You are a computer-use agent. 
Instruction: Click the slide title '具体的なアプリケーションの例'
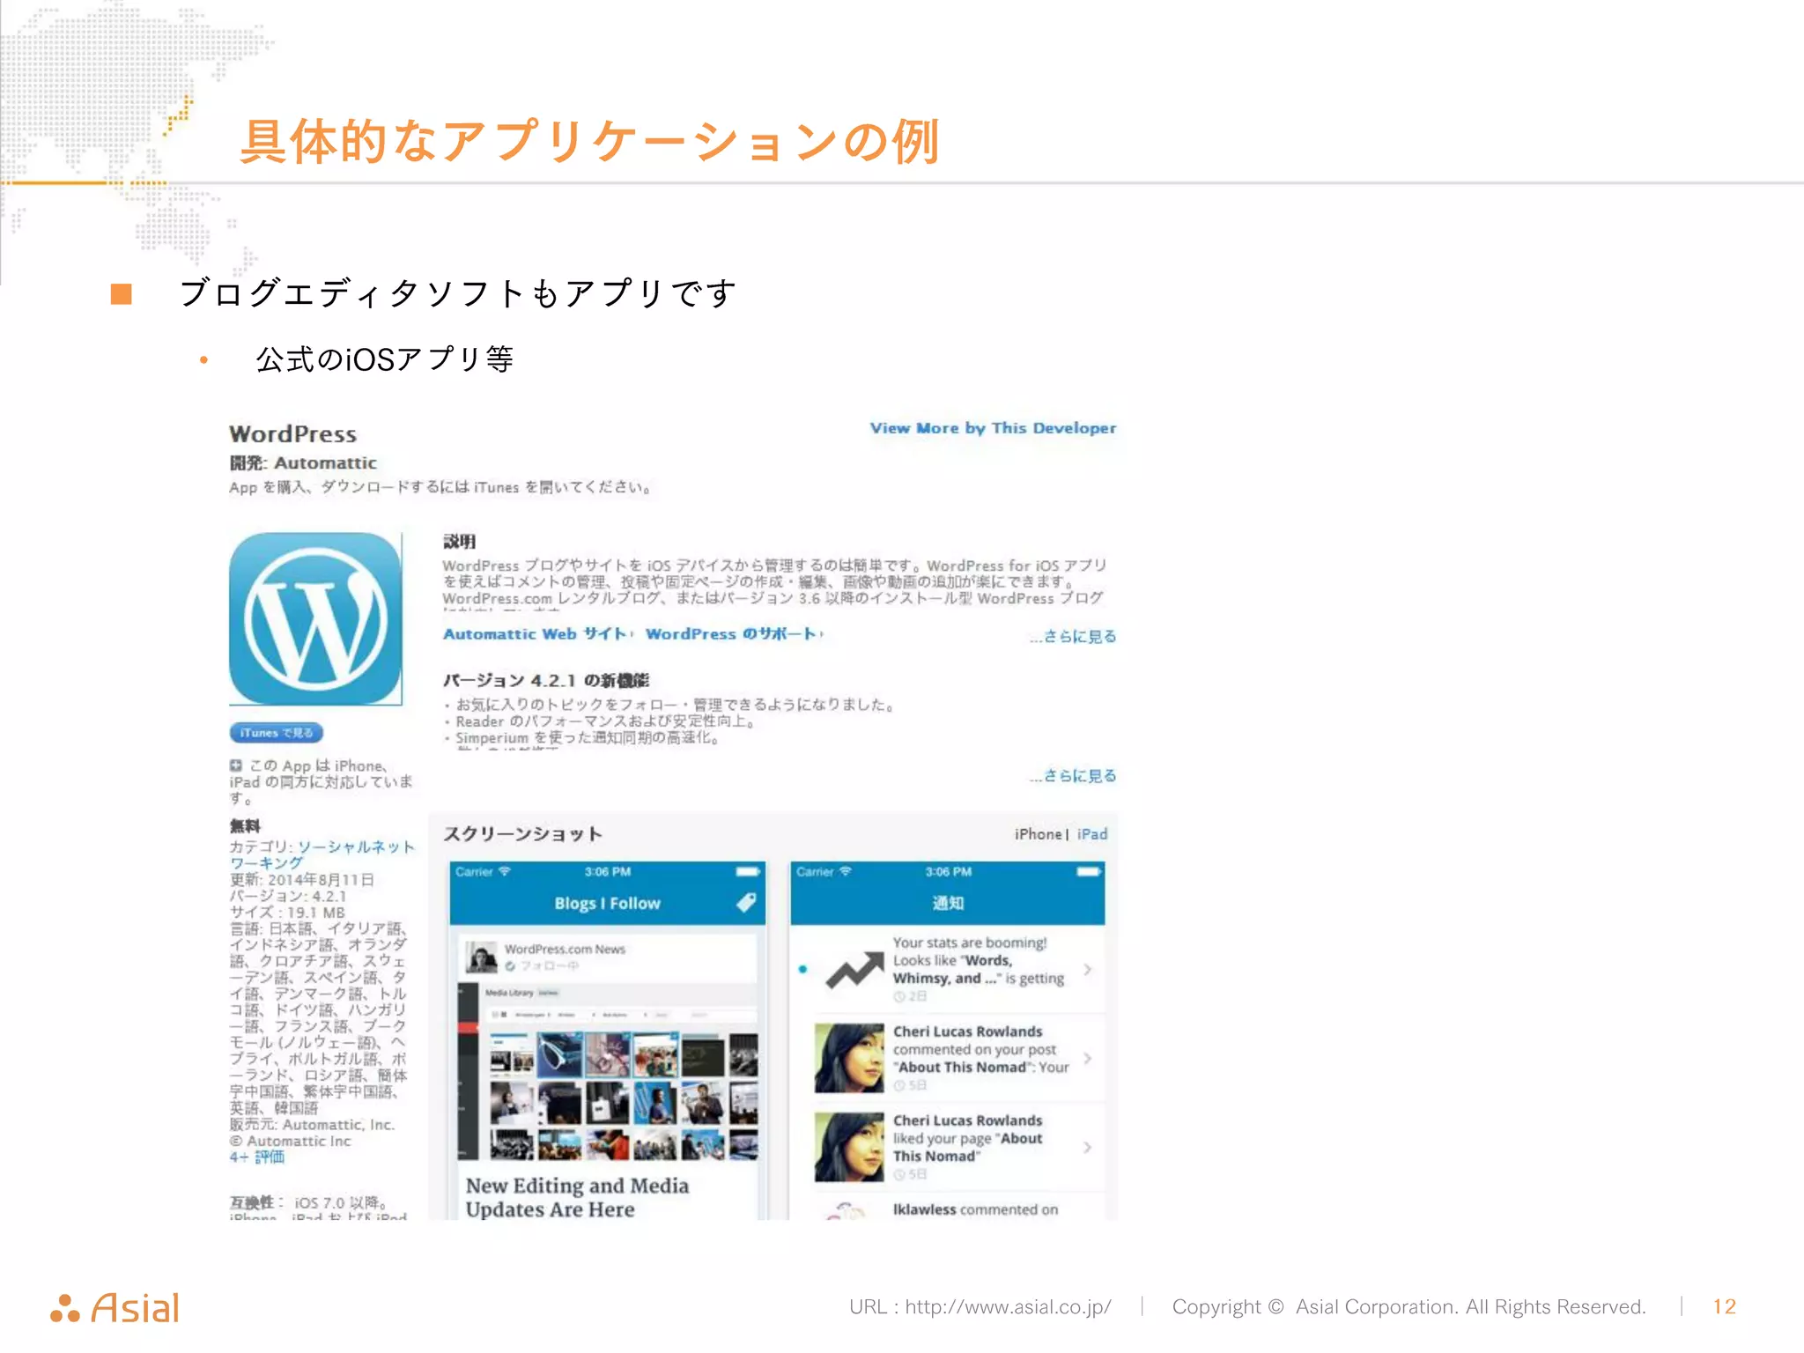(589, 141)
